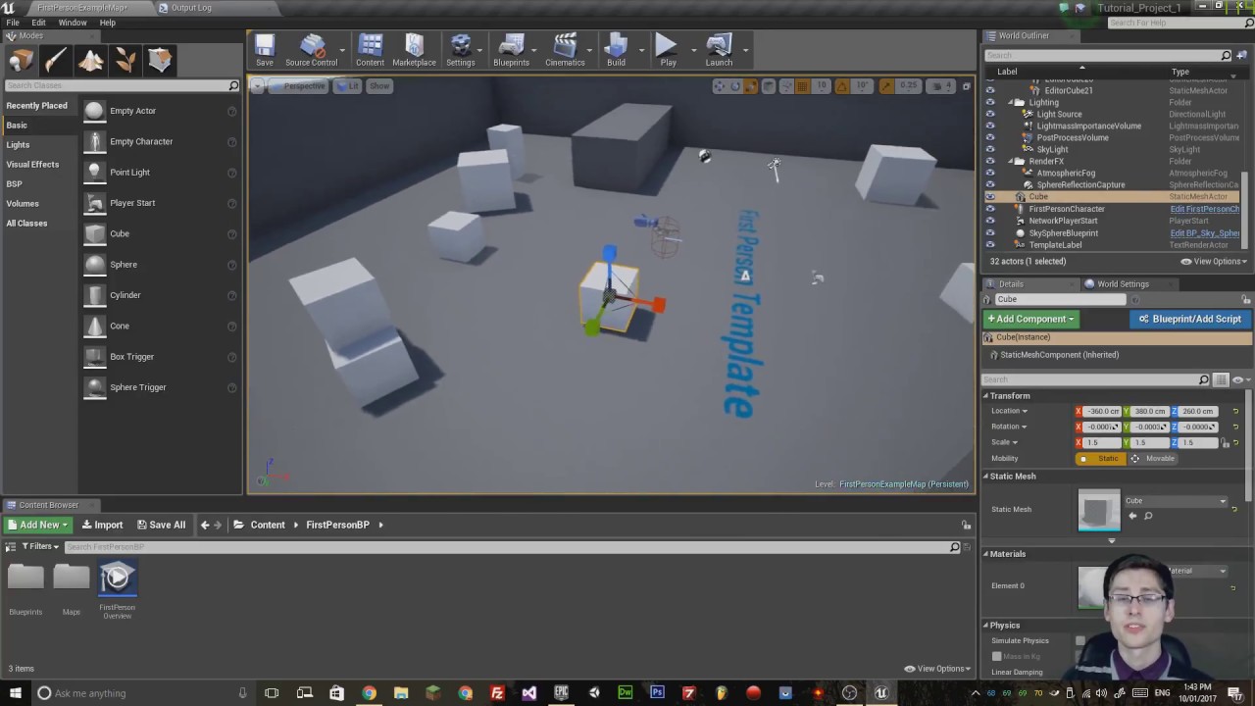This screenshot has height=706, width=1255.
Task: Click the surface snapping icon in viewport
Action: tap(786, 86)
